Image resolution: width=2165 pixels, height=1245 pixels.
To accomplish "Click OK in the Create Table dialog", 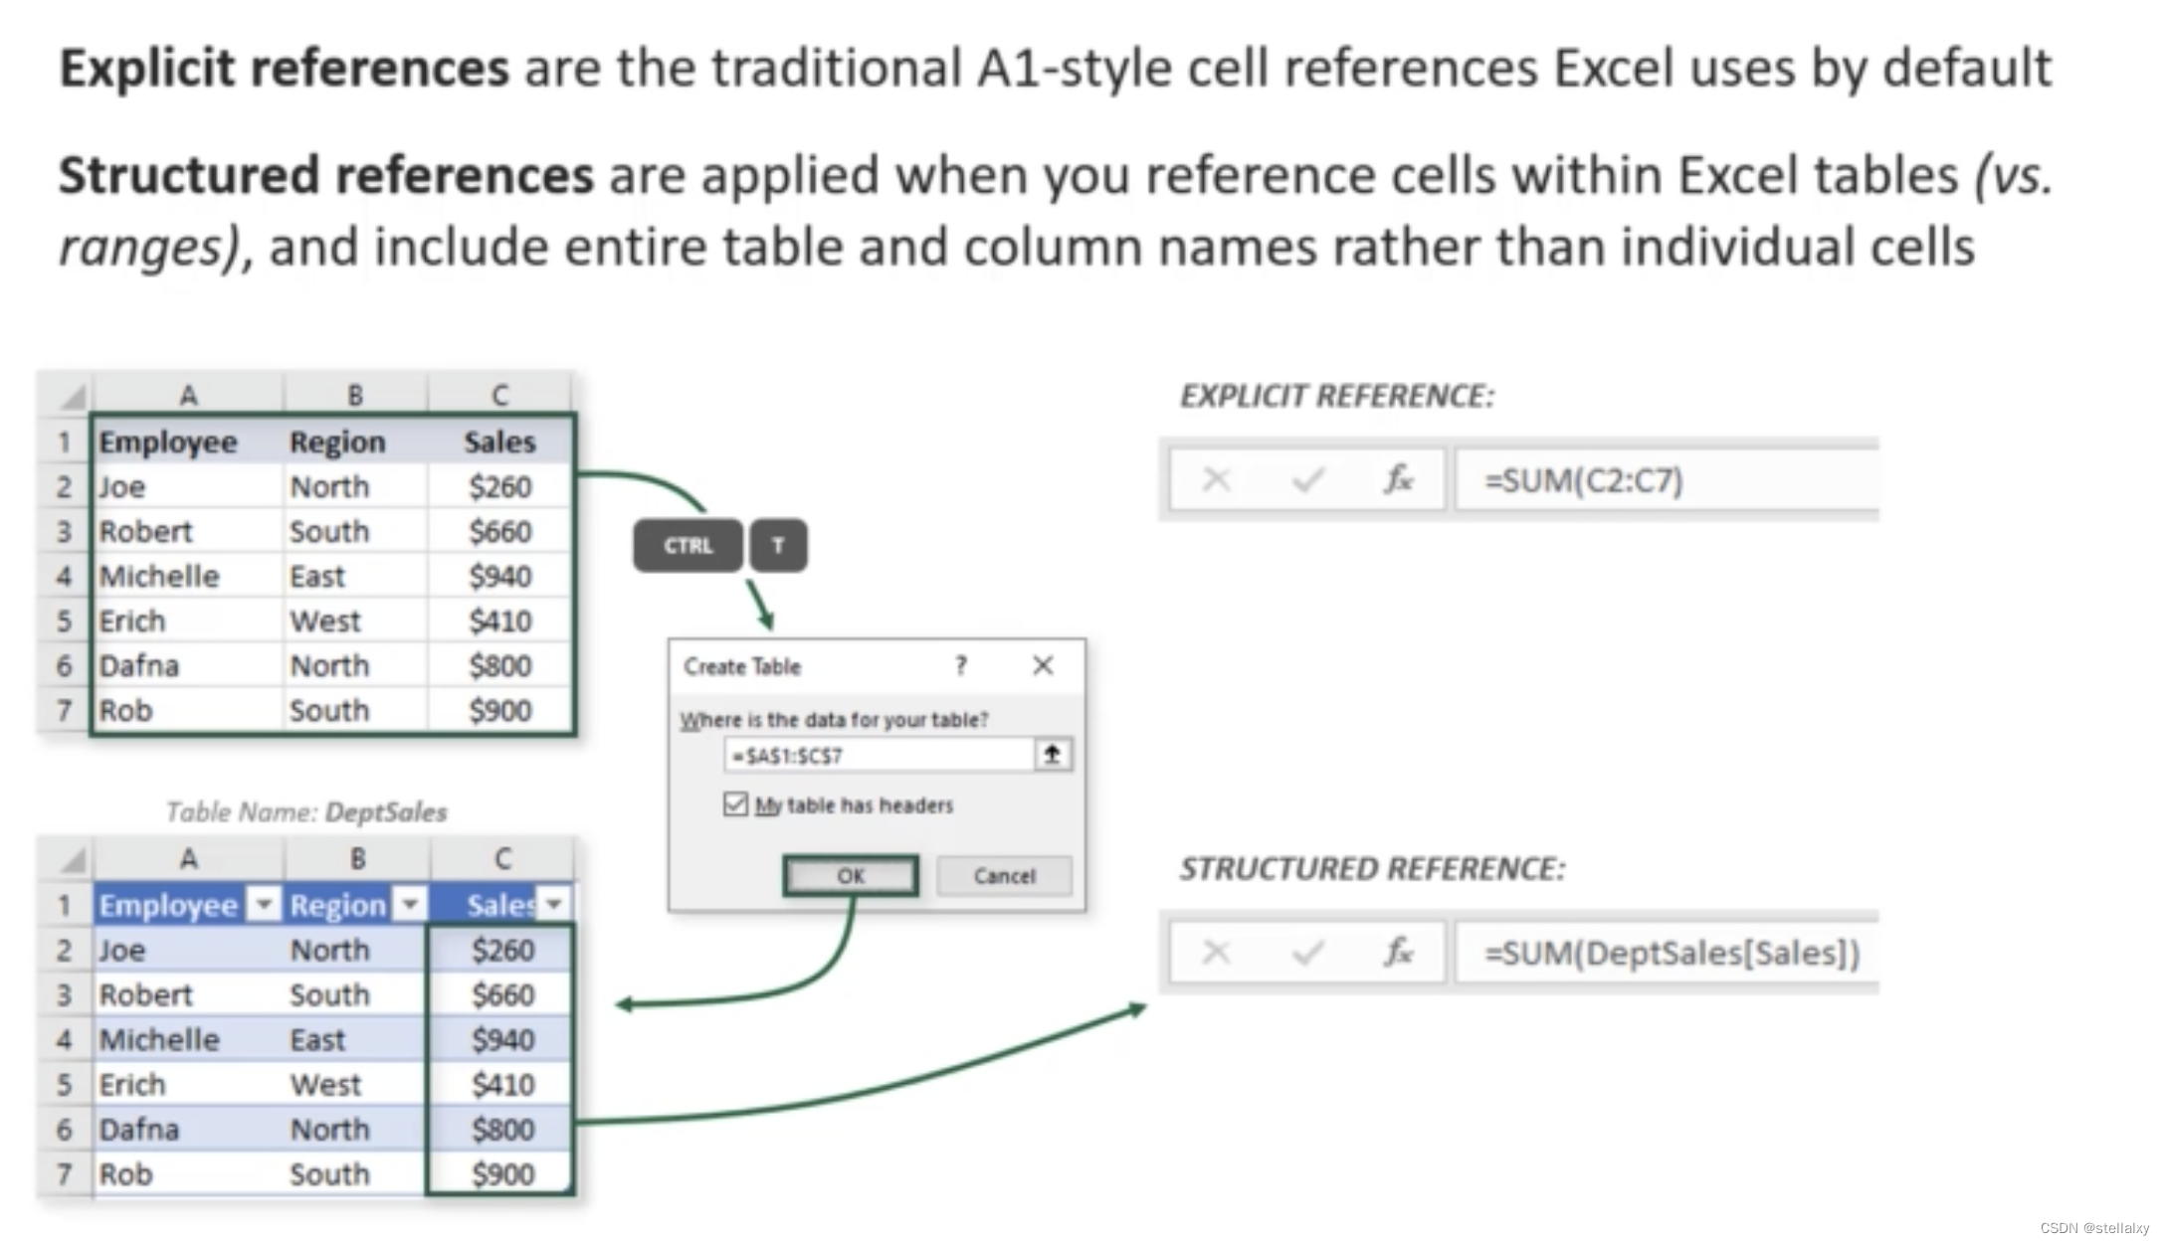I will 850,875.
